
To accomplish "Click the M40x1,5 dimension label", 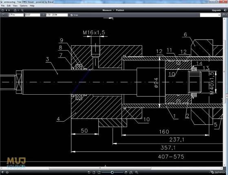I will [212, 83].
